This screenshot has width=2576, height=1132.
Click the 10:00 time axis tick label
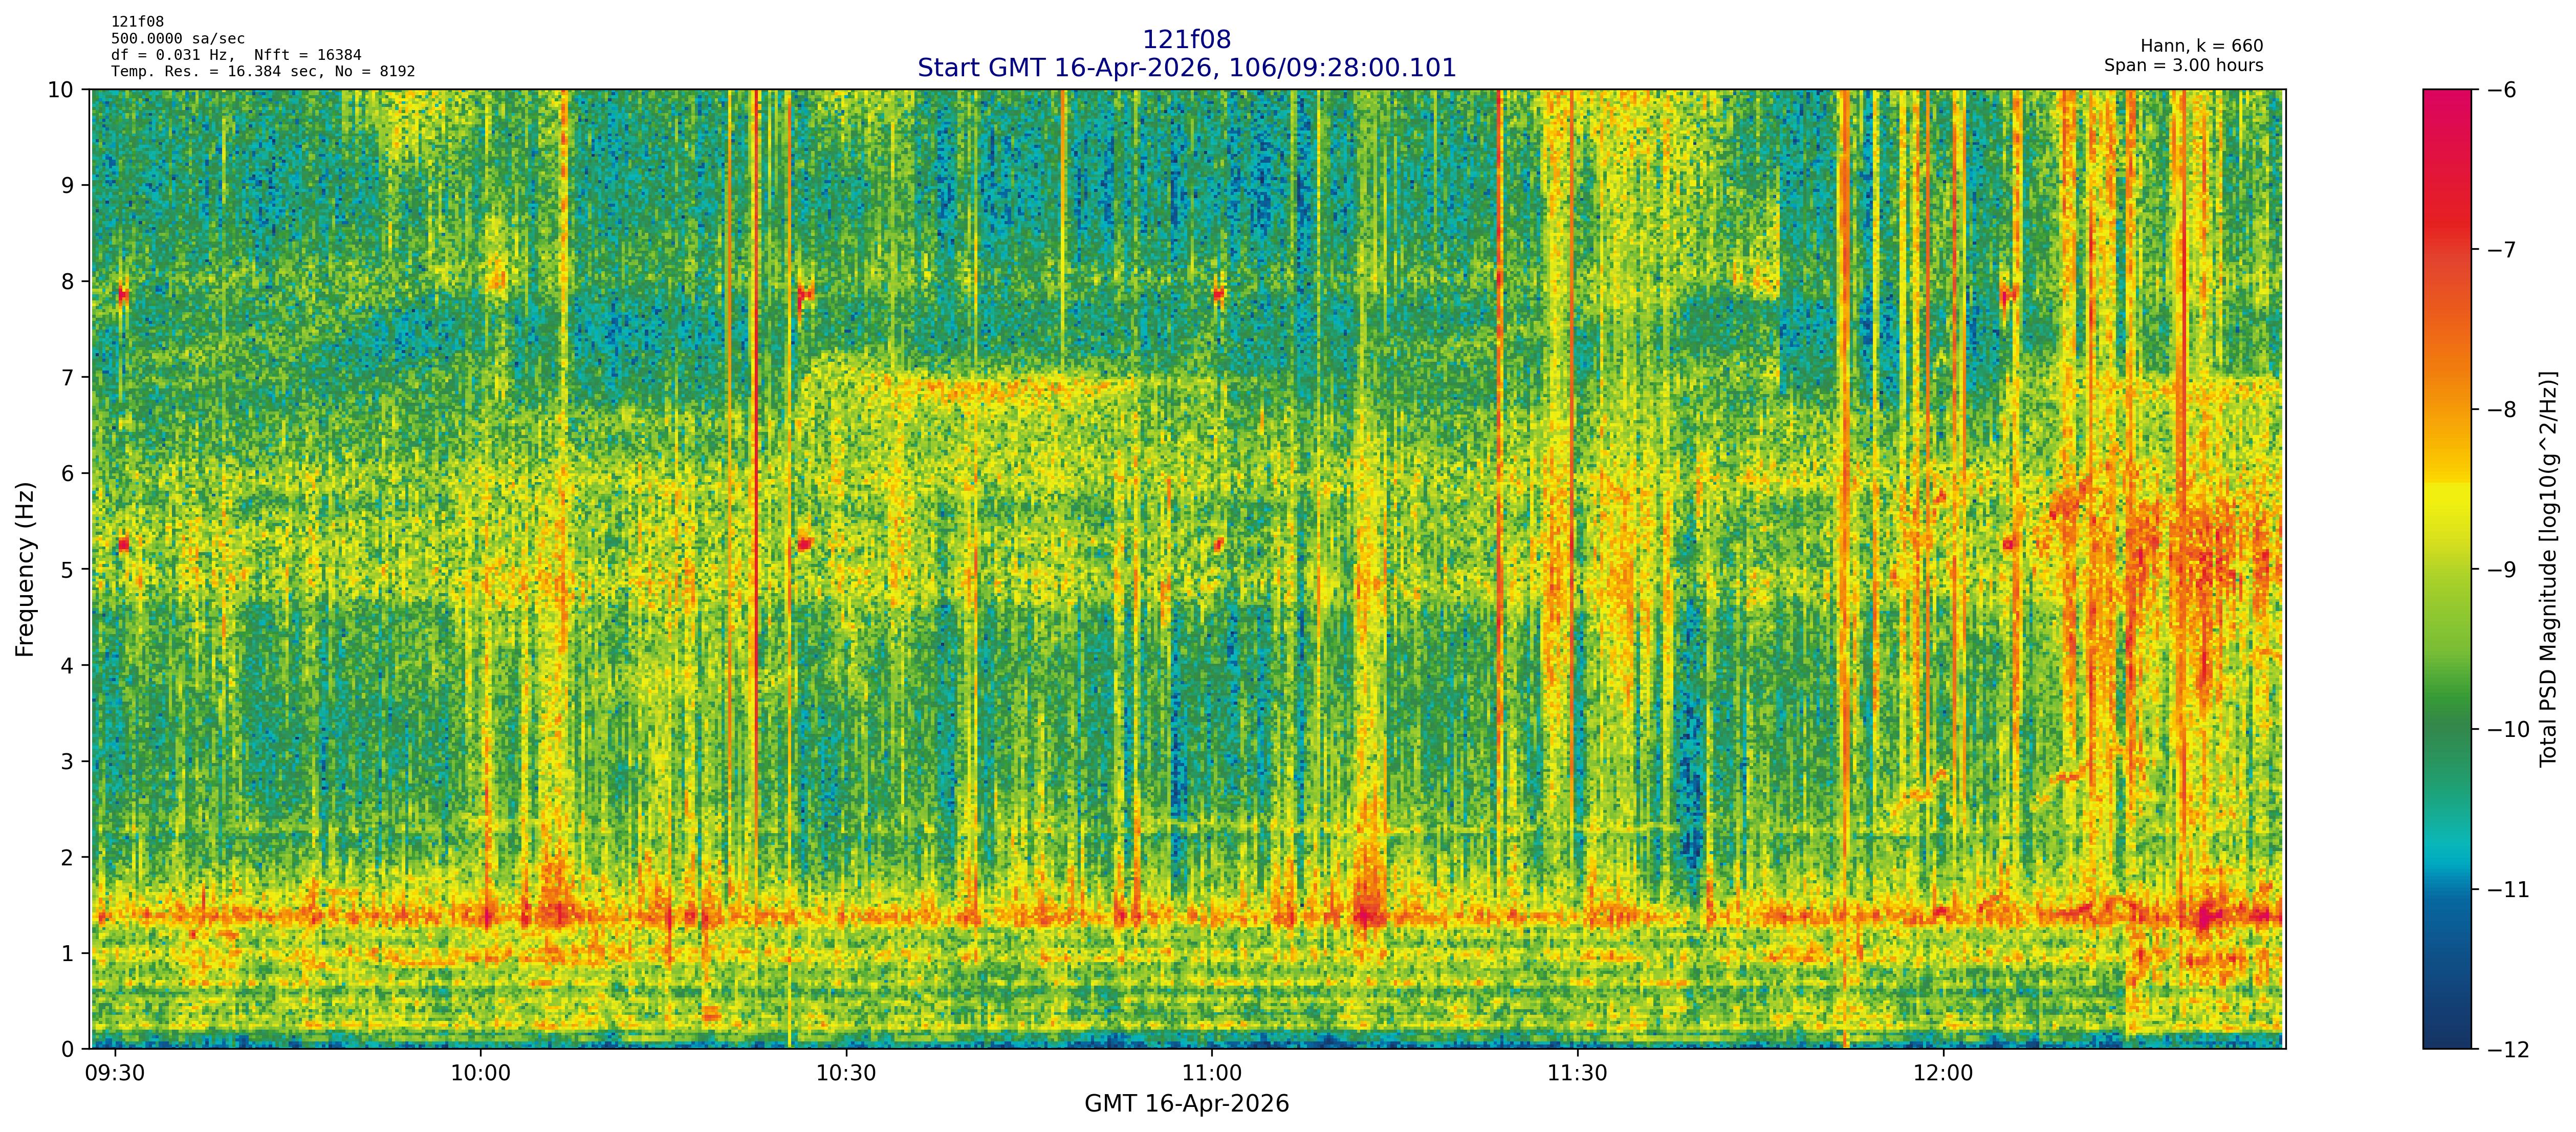480,1074
